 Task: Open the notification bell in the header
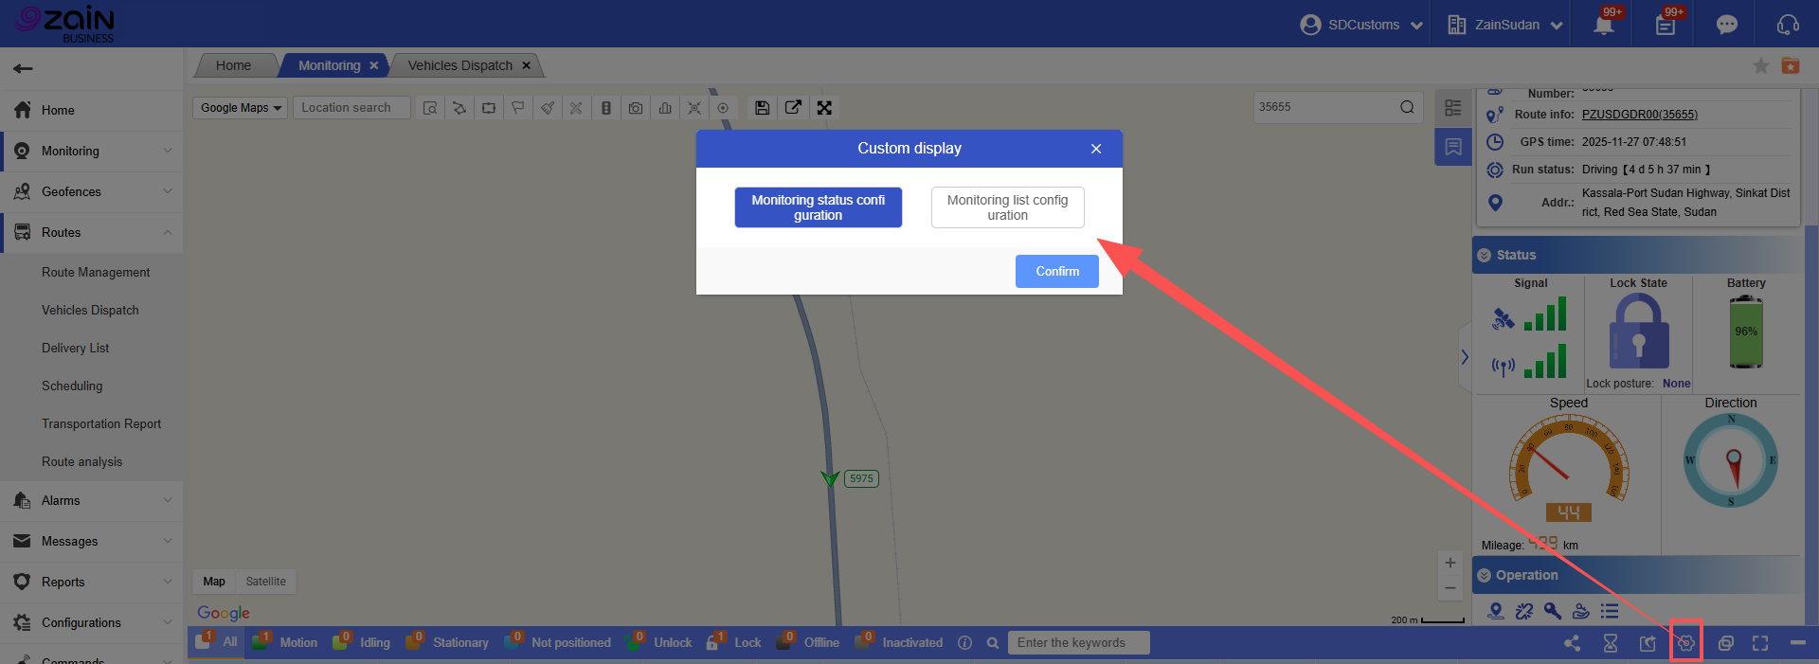[x=1603, y=25]
